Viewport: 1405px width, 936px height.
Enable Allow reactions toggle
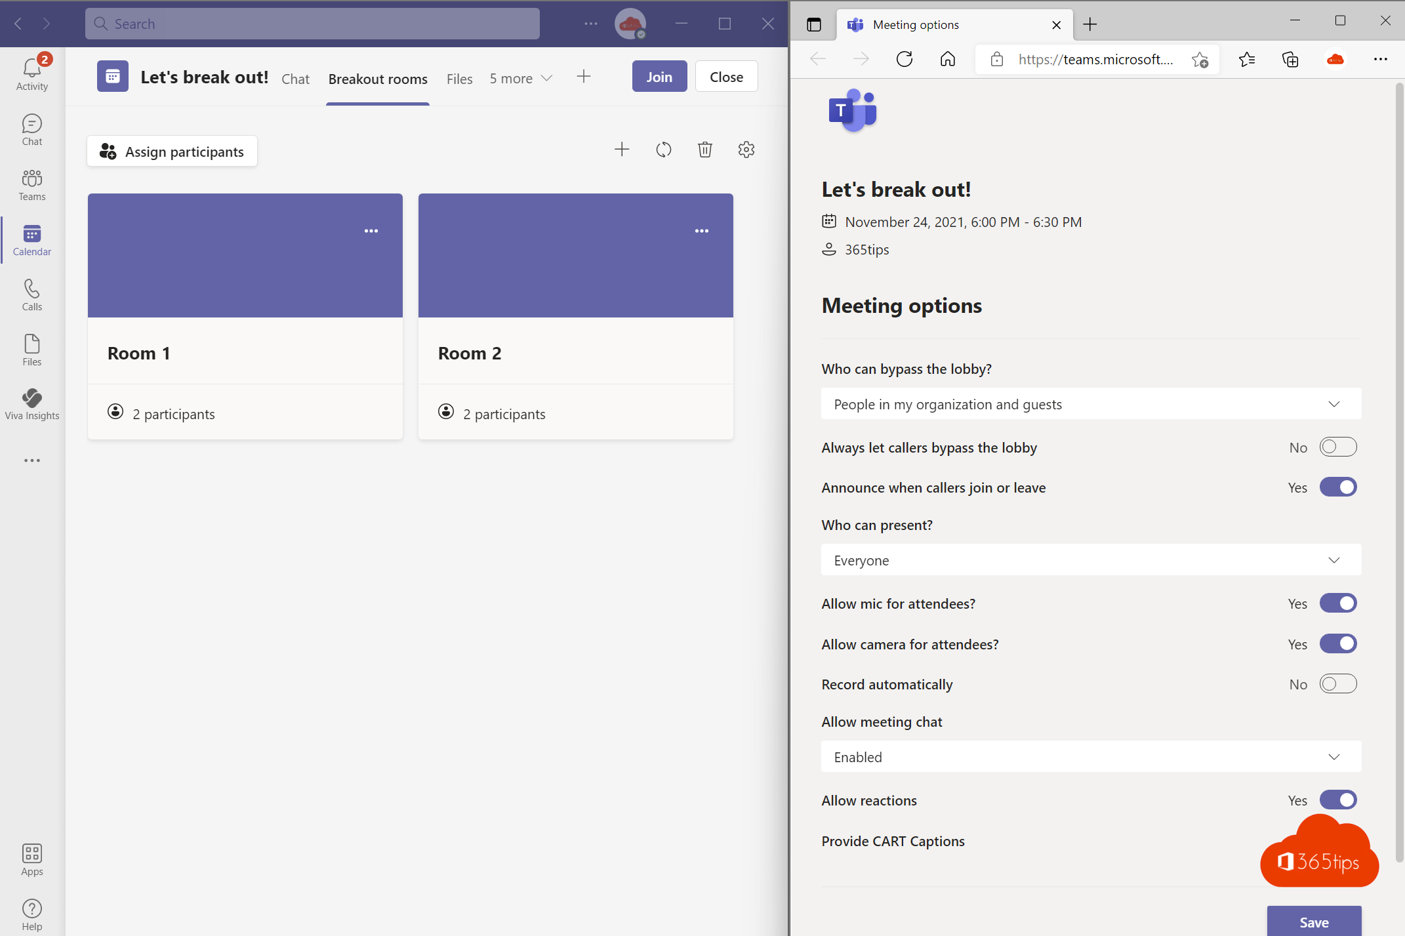coord(1338,800)
